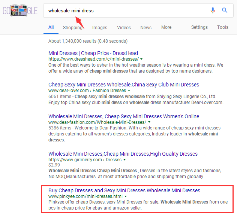Open the search Tools
This screenshot has height=217, width=237.
click(x=223, y=27)
